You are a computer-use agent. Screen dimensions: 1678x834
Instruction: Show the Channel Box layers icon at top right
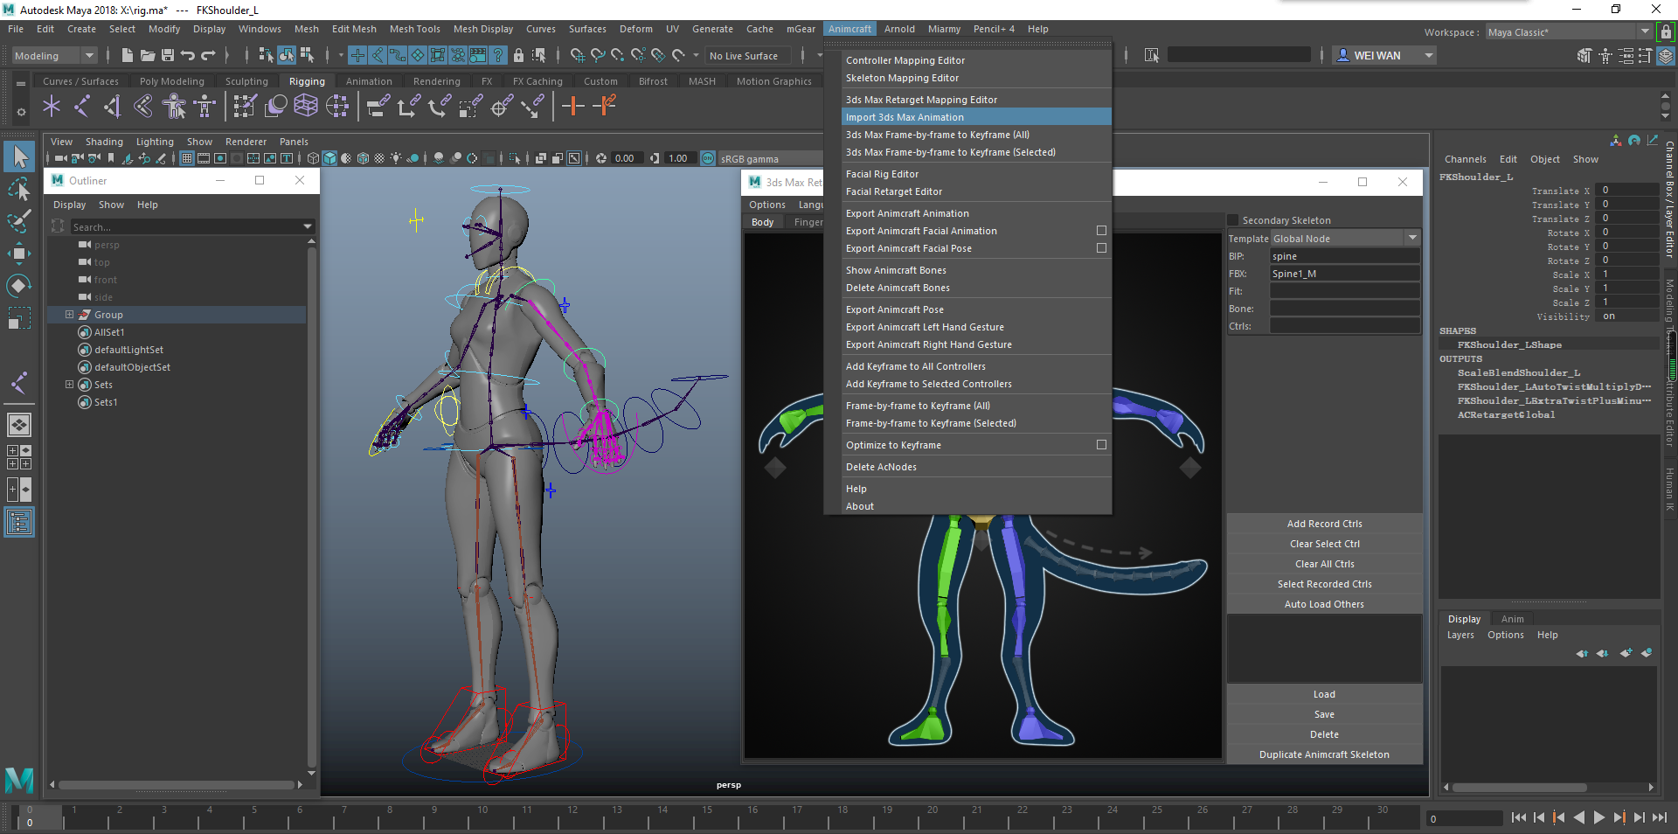(1666, 55)
